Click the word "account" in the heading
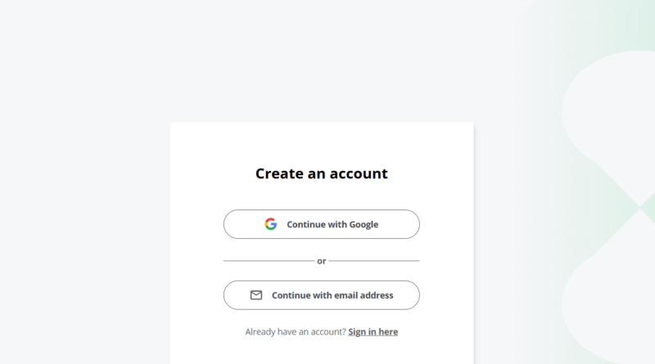The image size is (655, 364). pyautogui.click(x=357, y=173)
